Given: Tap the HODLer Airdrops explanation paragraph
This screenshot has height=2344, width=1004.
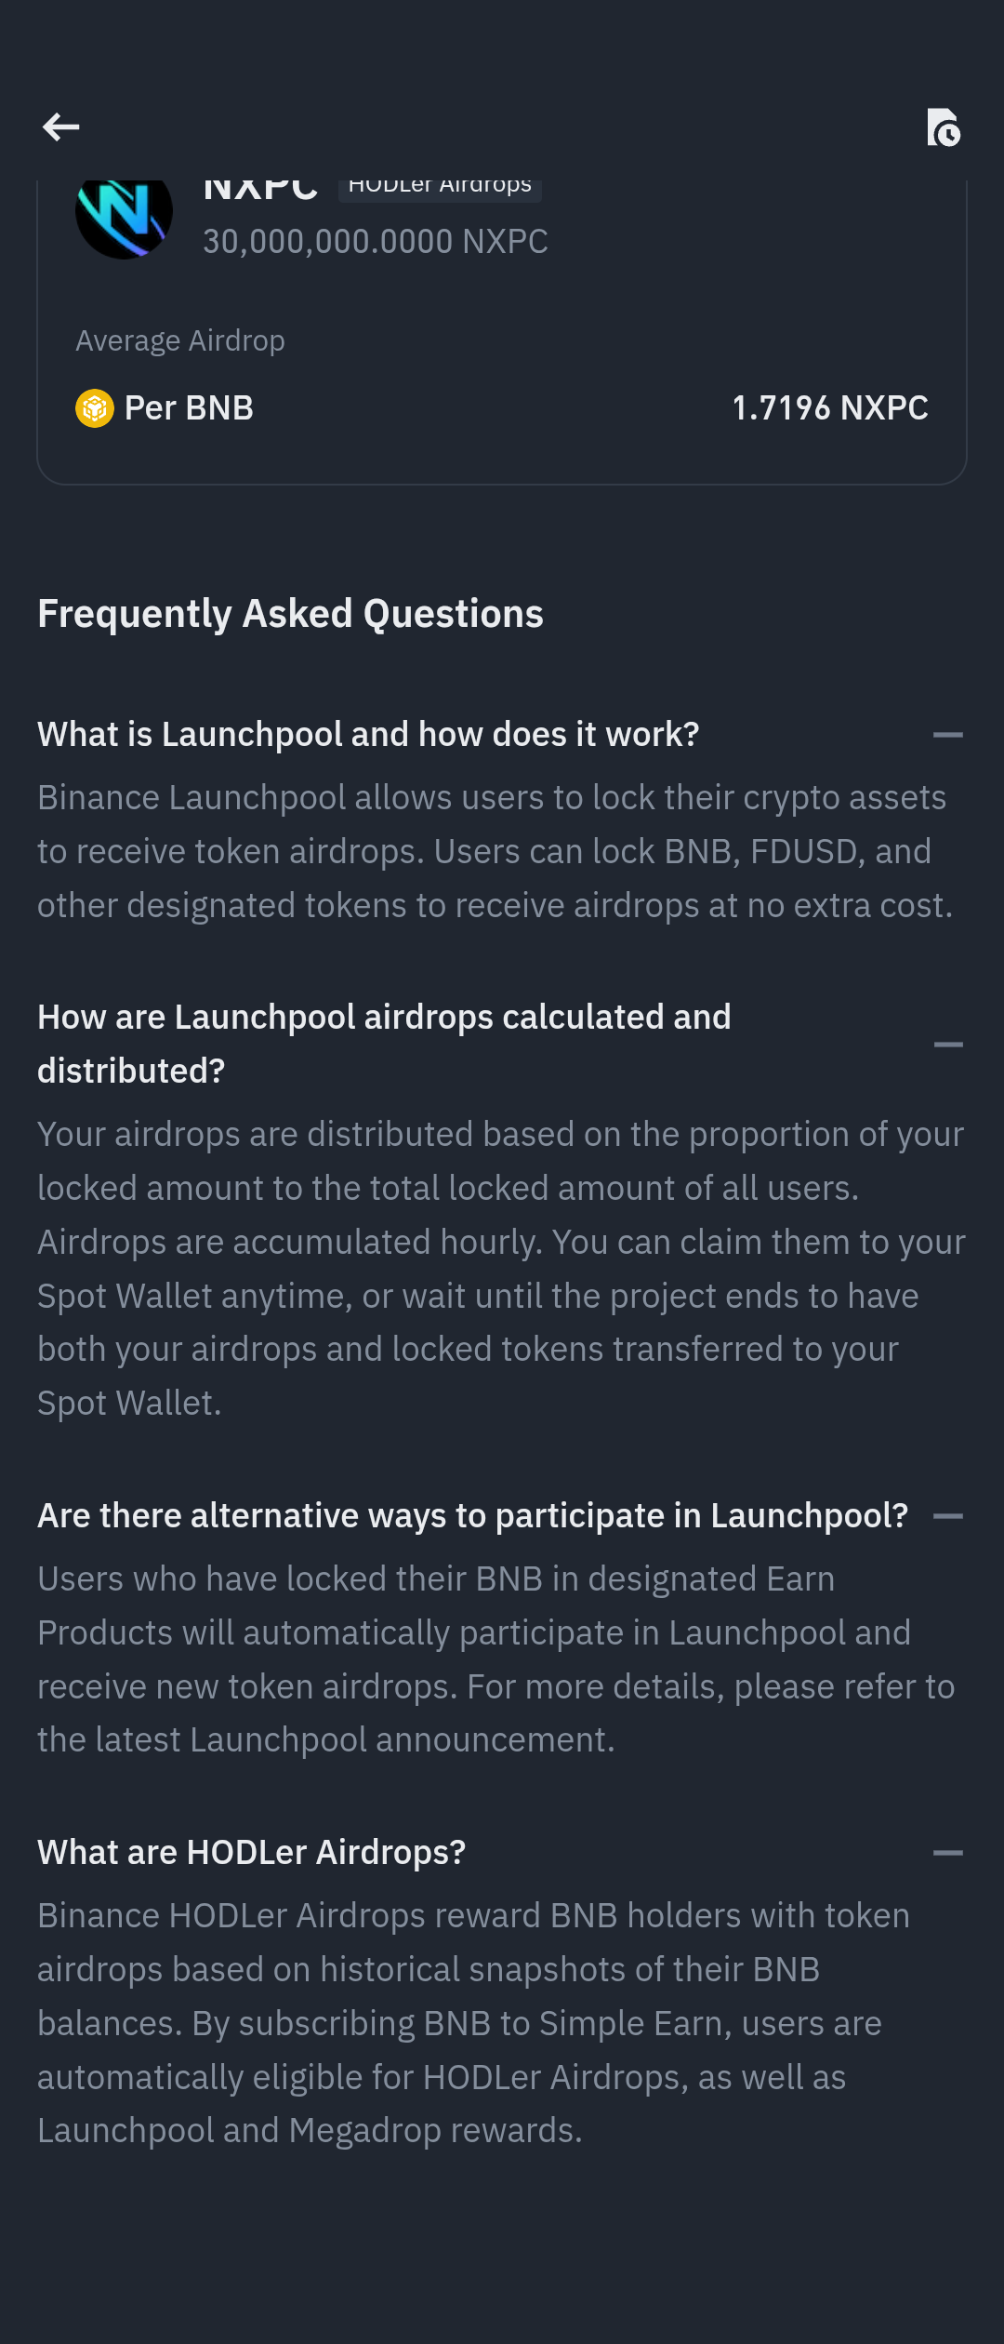Looking at the screenshot, I should tap(474, 2023).
